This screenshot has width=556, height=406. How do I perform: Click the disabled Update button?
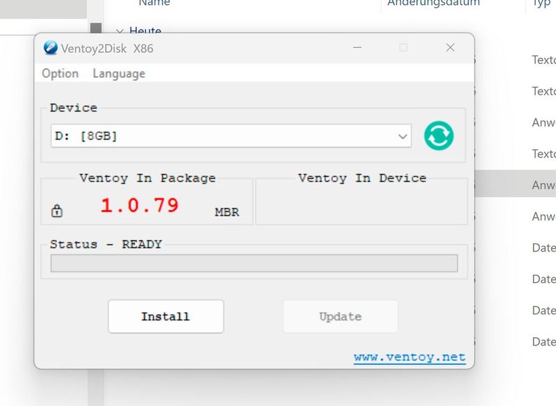point(340,316)
